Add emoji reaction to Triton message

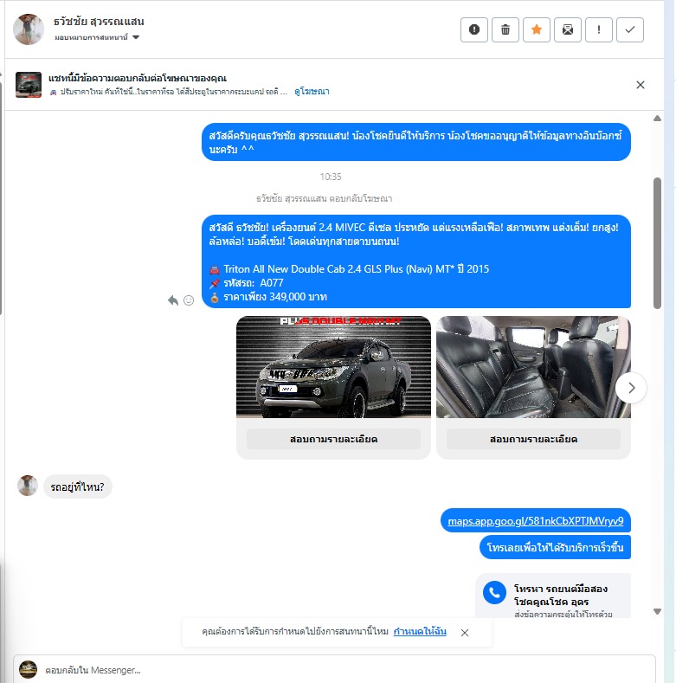pos(189,300)
